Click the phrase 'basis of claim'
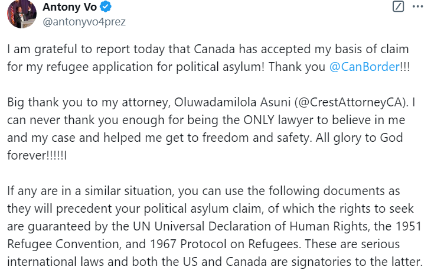This screenshot has width=431, height=273. 371,49
